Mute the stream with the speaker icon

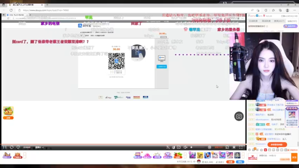pyautogui.click(x=185, y=147)
